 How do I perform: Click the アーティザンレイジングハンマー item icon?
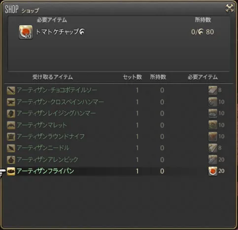click(x=11, y=114)
